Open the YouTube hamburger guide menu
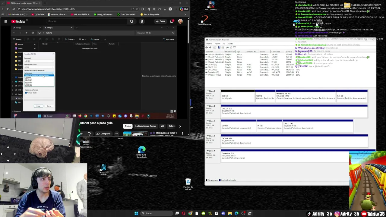The image size is (386, 217). pyautogui.click(x=6, y=21)
